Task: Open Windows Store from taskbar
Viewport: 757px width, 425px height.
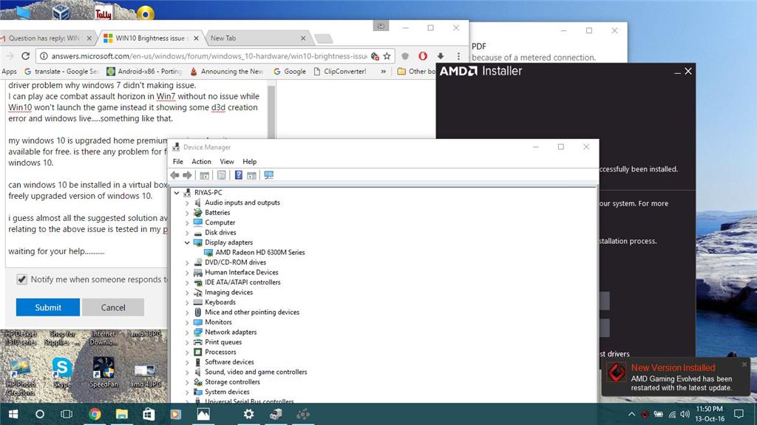Action: click(x=149, y=414)
